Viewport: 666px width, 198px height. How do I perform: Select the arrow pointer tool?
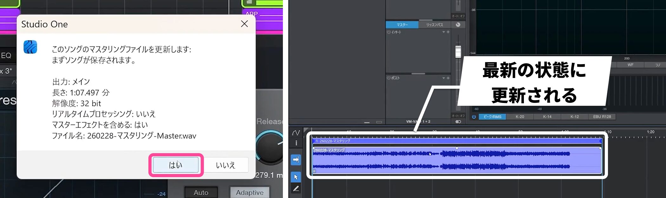[x=296, y=177]
